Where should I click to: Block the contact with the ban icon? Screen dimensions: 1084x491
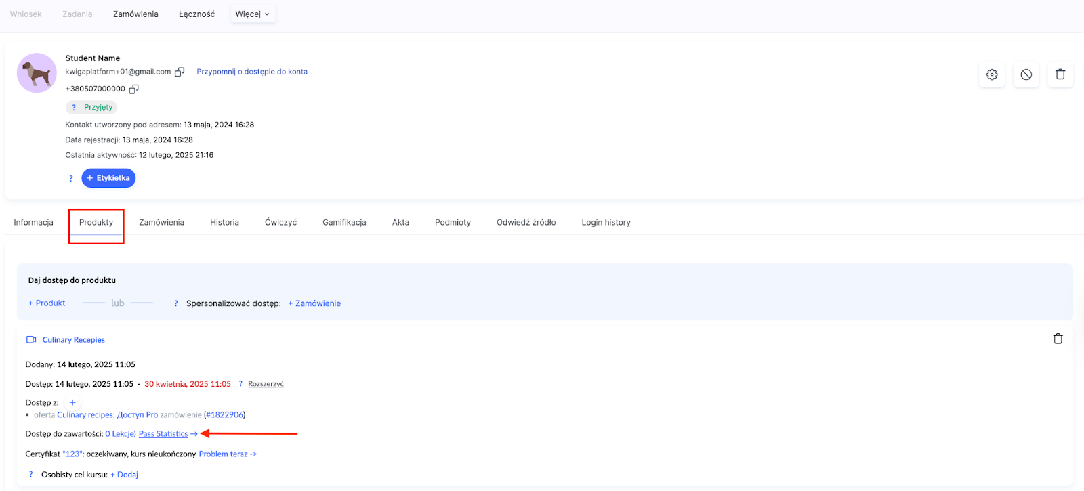[x=1026, y=74]
